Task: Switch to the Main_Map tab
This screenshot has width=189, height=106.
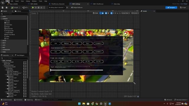Action: (x=116, y=4)
